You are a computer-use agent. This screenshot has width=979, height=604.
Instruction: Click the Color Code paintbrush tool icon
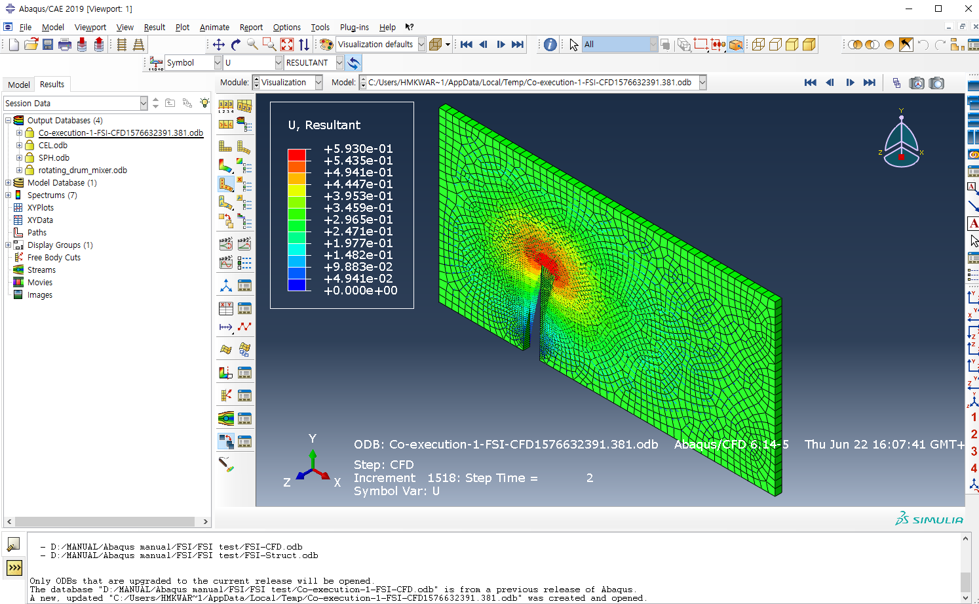226,464
